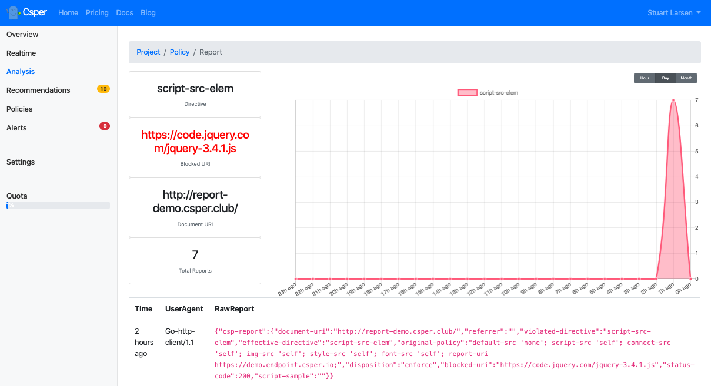
Task: Click the chart peak point at 1h ago
Action: pyautogui.click(x=673, y=100)
